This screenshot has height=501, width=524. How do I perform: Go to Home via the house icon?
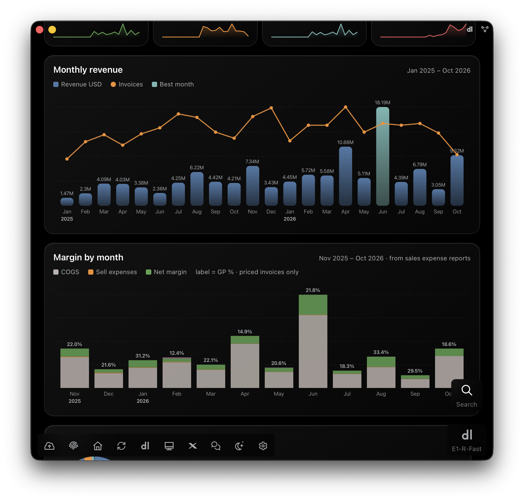pyautogui.click(x=97, y=446)
